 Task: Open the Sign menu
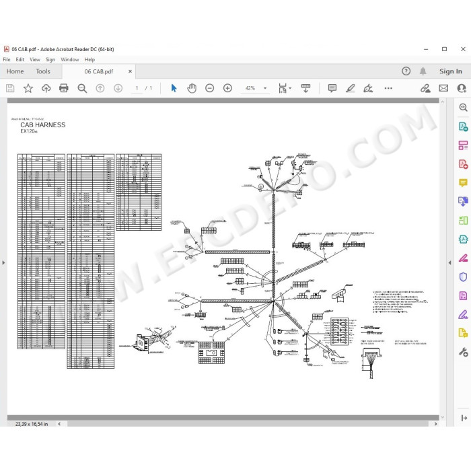tap(50, 59)
